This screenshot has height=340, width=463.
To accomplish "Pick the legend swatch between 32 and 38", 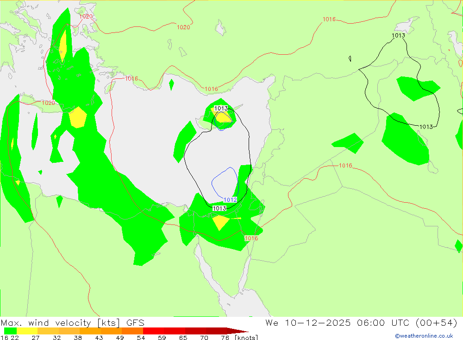I will pos(69,331).
